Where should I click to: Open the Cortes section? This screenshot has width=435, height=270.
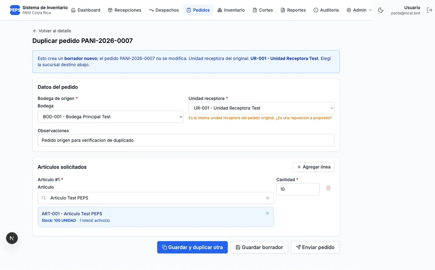(x=263, y=10)
